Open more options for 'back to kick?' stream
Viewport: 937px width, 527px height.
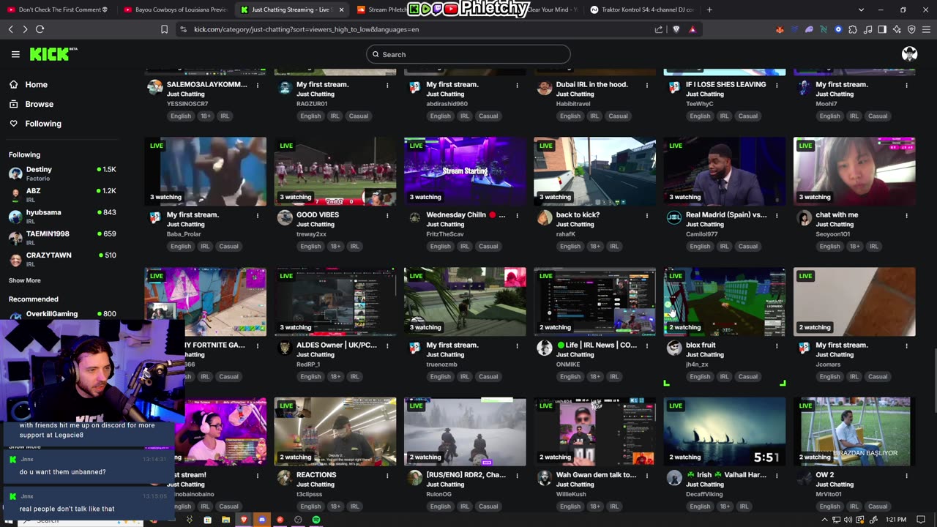coord(647,215)
